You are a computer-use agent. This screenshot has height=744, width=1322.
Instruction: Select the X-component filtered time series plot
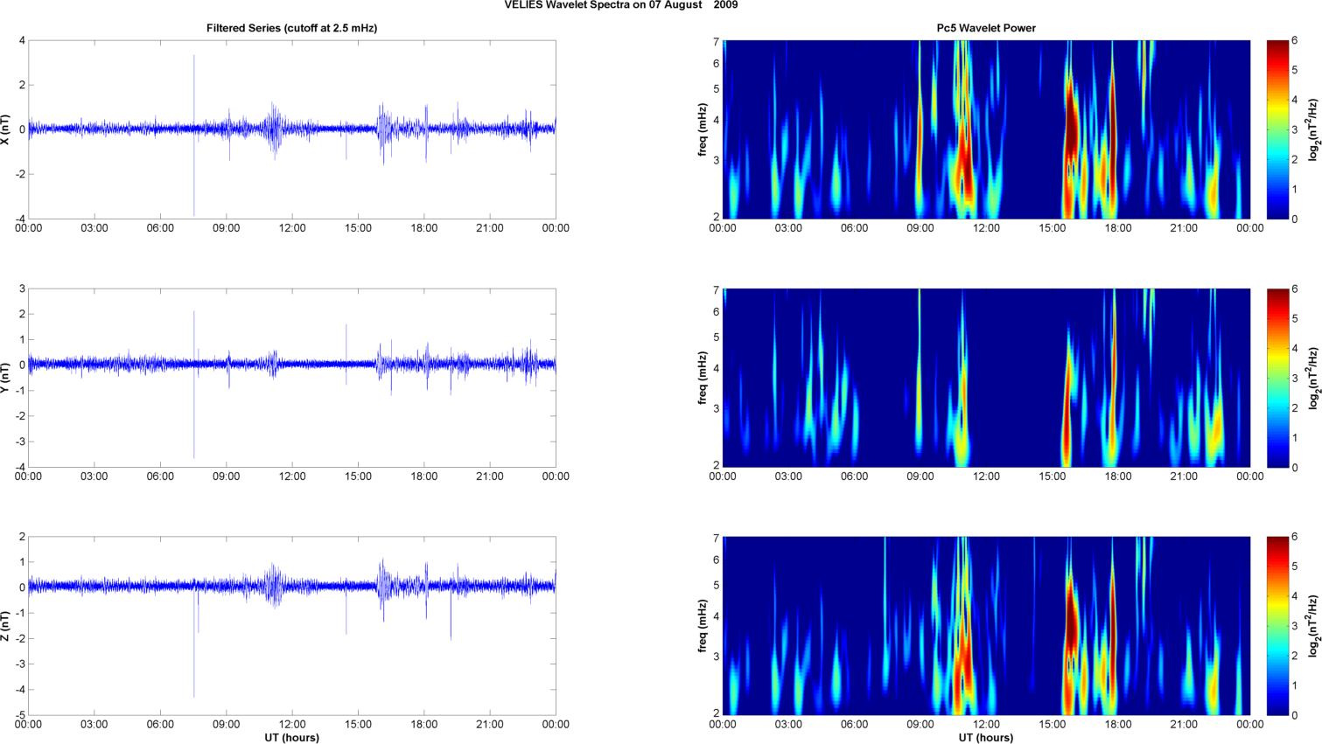click(x=292, y=129)
